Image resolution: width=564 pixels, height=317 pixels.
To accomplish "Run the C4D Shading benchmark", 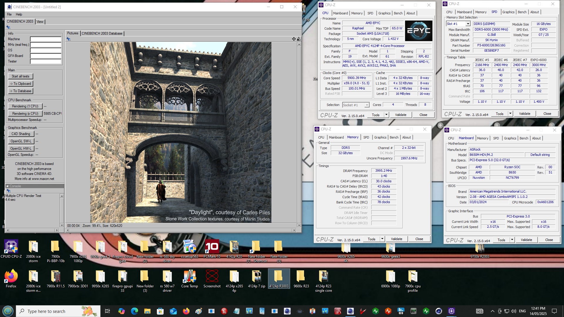I will pyautogui.click(x=21, y=134).
